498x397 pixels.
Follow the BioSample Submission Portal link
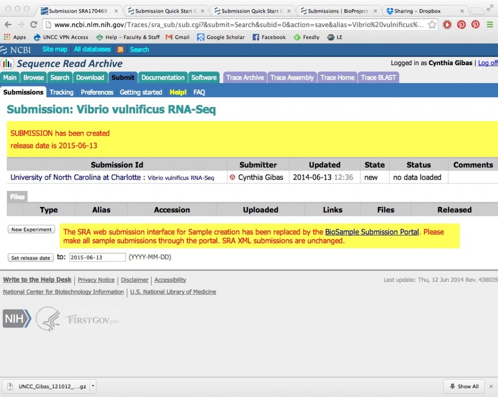pyautogui.click(x=372, y=232)
